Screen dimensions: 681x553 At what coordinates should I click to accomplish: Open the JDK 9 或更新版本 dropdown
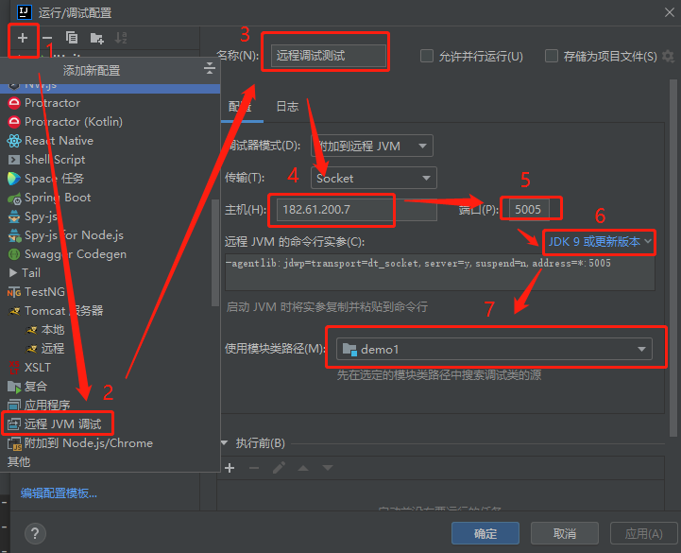coord(600,242)
